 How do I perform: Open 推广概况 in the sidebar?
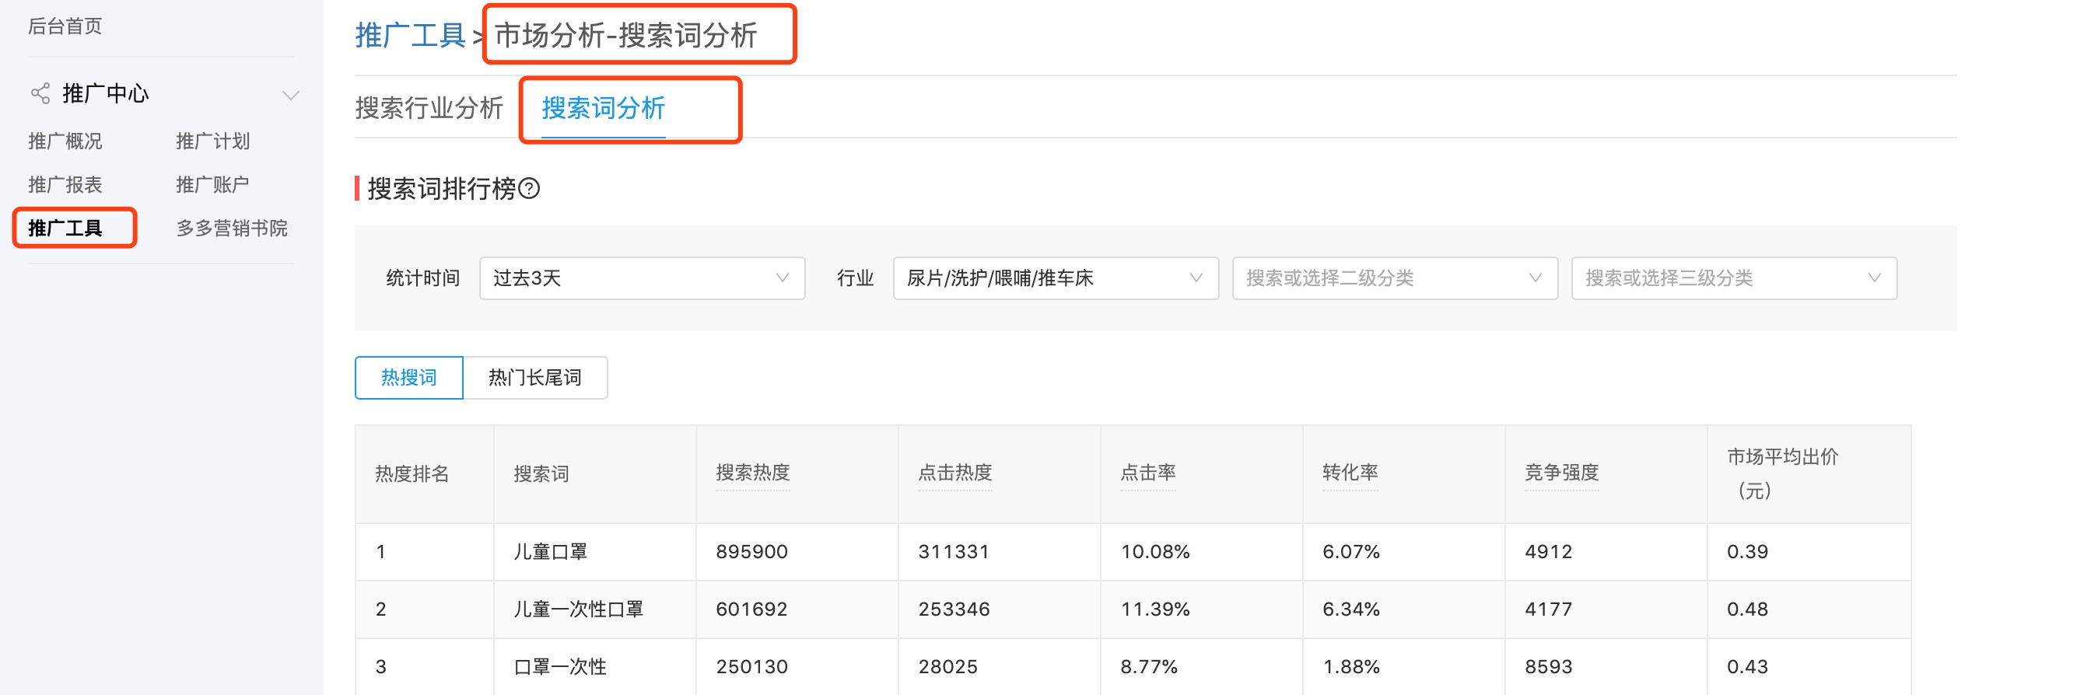click(x=65, y=141)
